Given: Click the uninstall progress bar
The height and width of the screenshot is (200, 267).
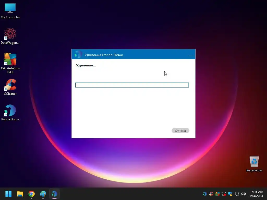Looking at the screenshot, I should point(132,85).
